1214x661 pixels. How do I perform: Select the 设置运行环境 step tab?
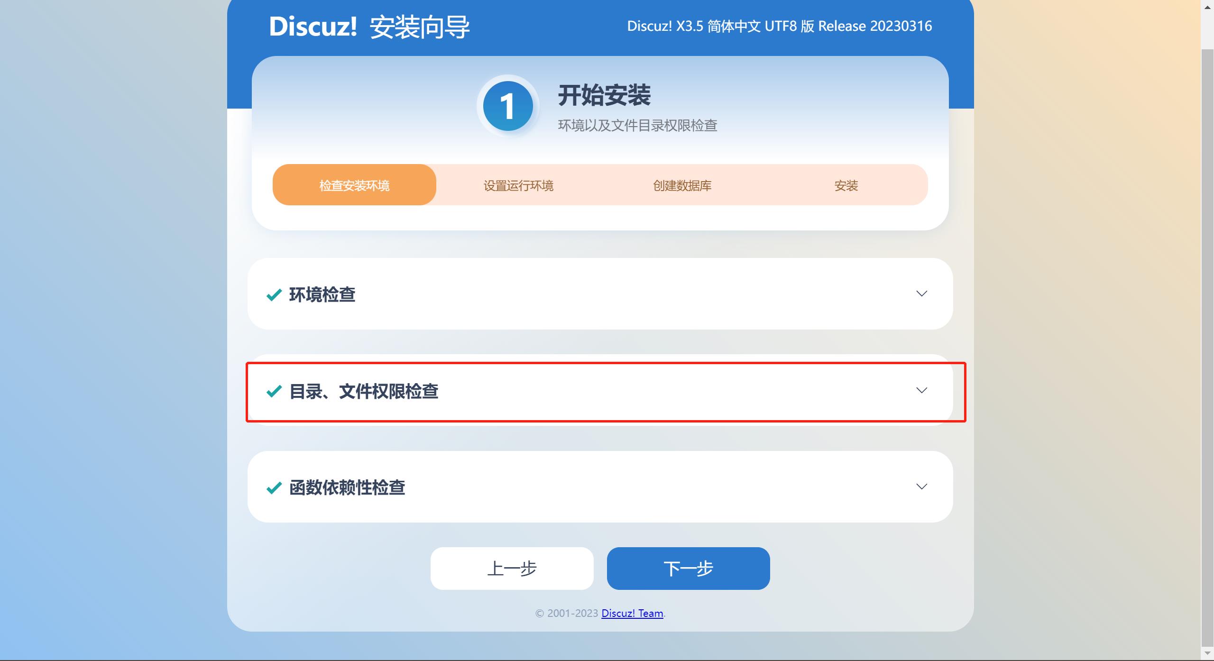[x=518, y=185]
